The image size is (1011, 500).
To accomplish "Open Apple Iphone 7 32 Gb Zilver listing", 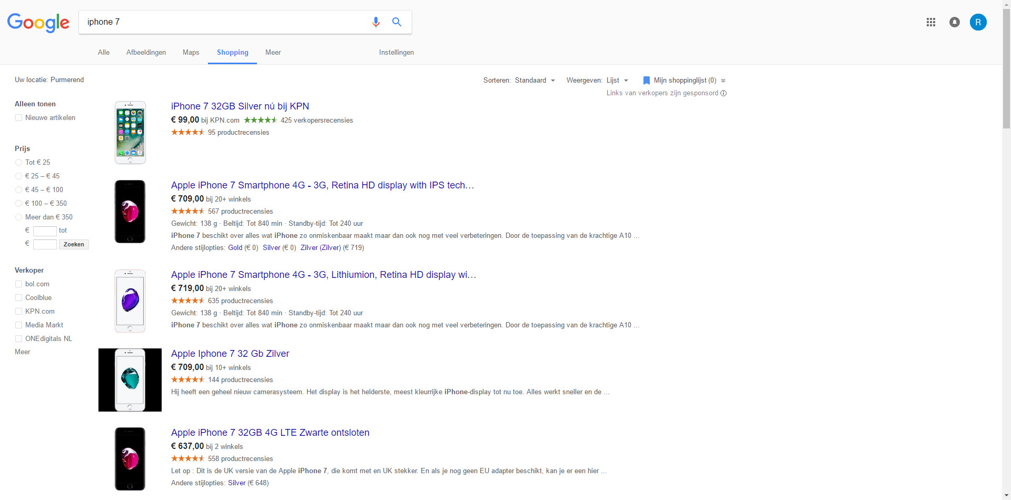I will pos(230,354).
